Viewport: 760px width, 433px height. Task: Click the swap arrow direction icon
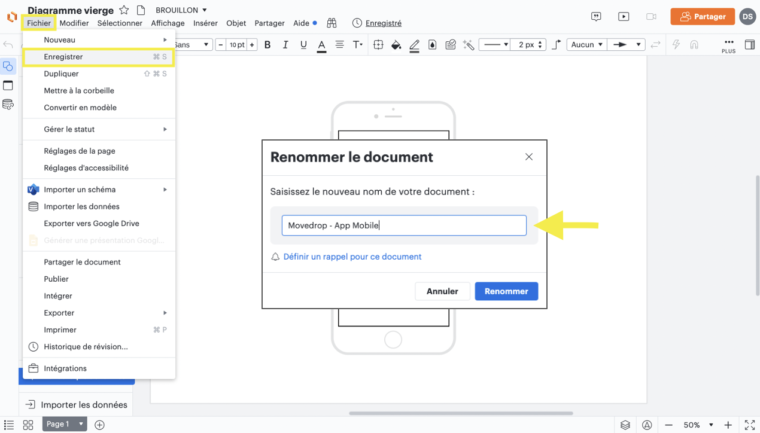pyautogui.click(x=656, y=45)
